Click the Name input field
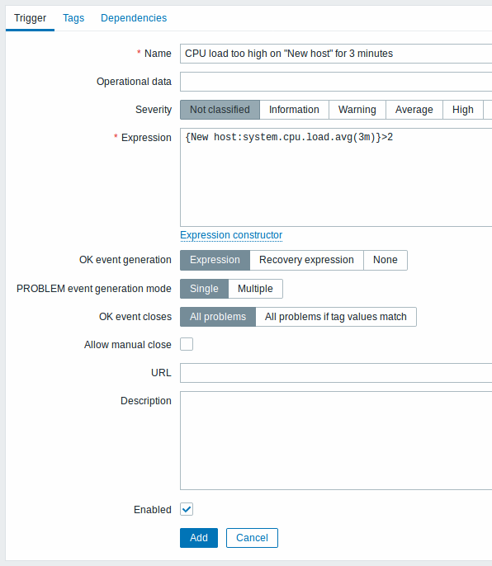This screenshot has height=566, width=492. pyautogui.click(x=336, y=54)
